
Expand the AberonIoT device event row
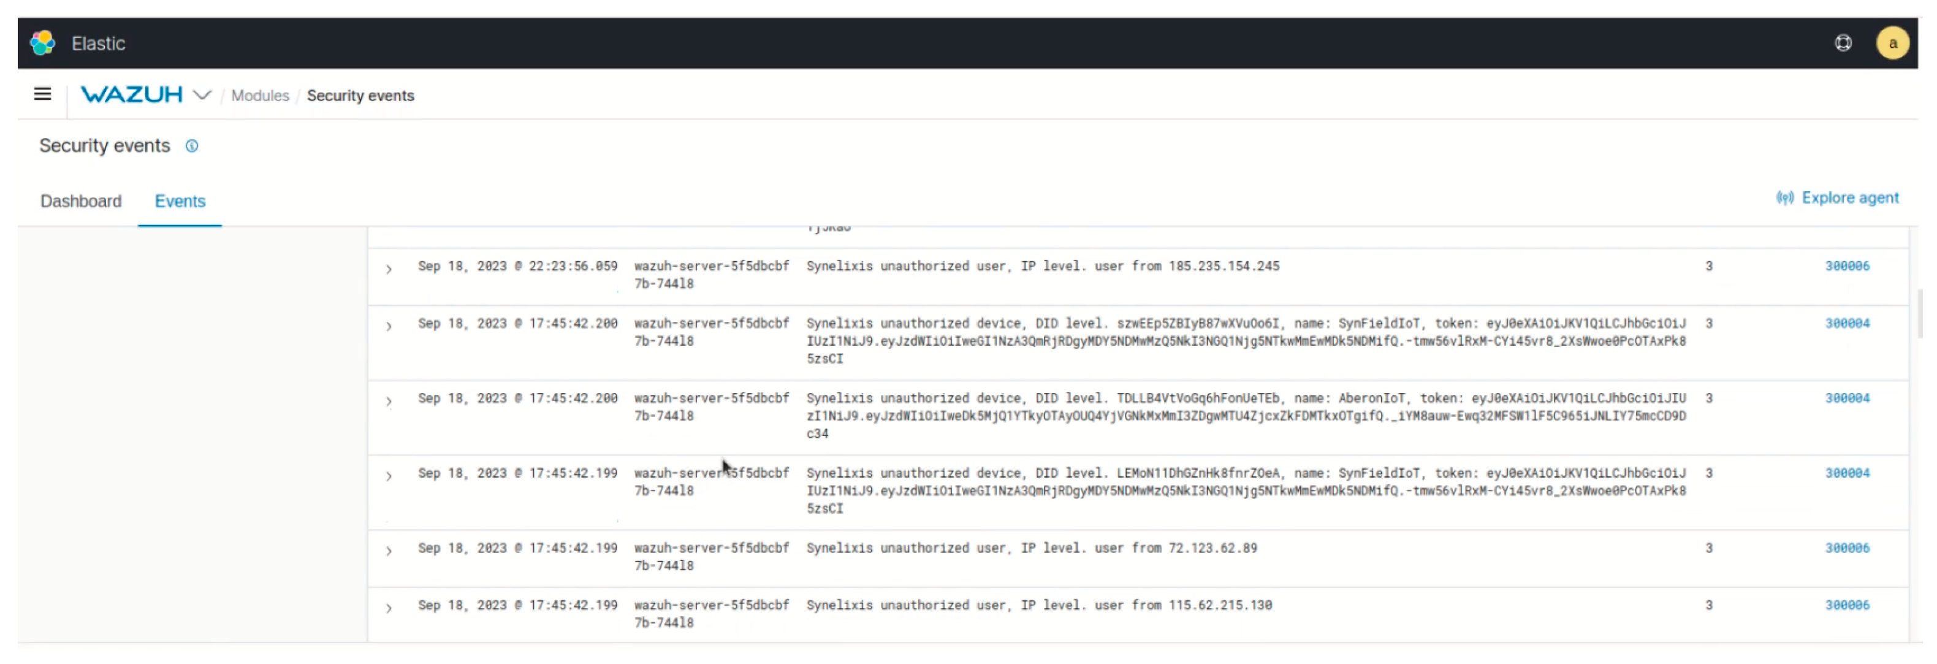[389, 402]
